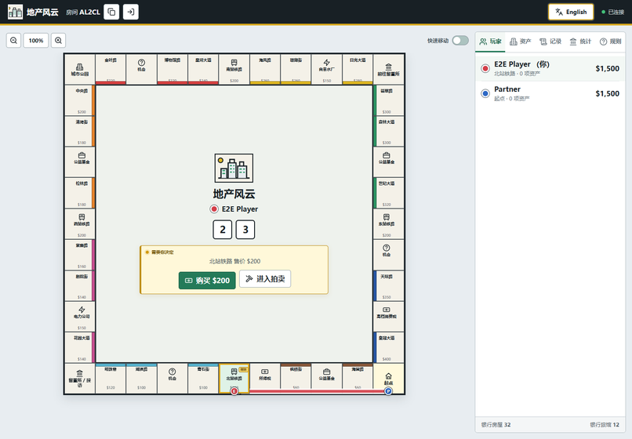The height and width of the screenshot is (439, 632).
Task: Open the 统计 tab
Action: 580,42
